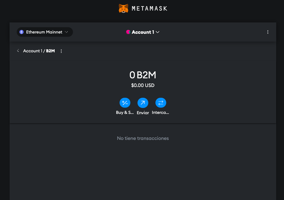
Task: Open B2M token options menu
Action: (61, 51)
